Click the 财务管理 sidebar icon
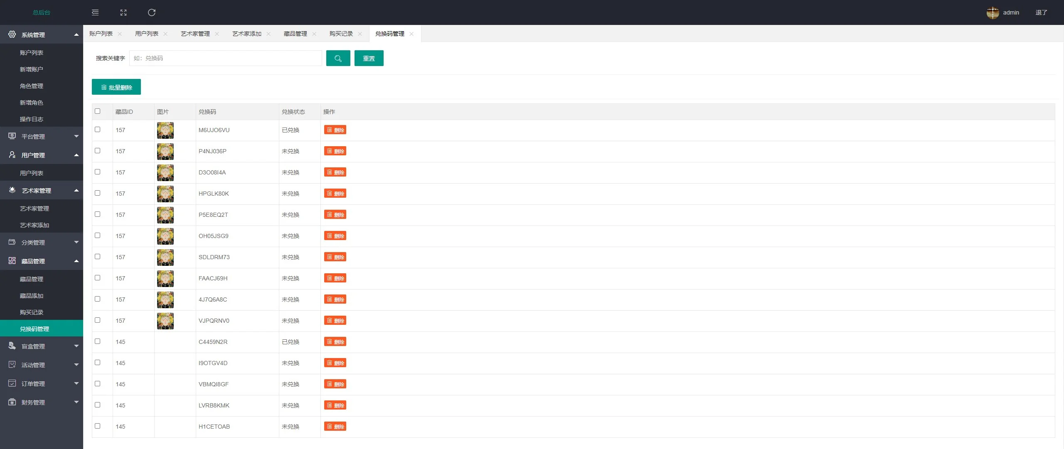The height and width of the screenshot is (449, 1064). click(12, 402)
